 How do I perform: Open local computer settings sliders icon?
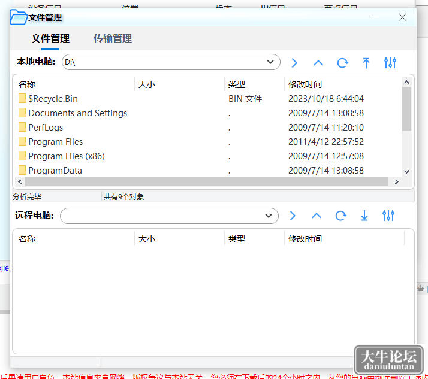(390, 63)
